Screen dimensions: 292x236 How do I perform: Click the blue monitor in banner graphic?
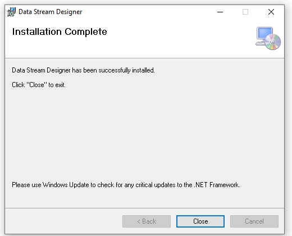(x=264, y=34)
